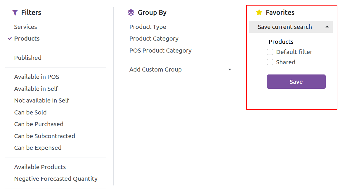Choose the Can be Sold filter

pos(30,112)
